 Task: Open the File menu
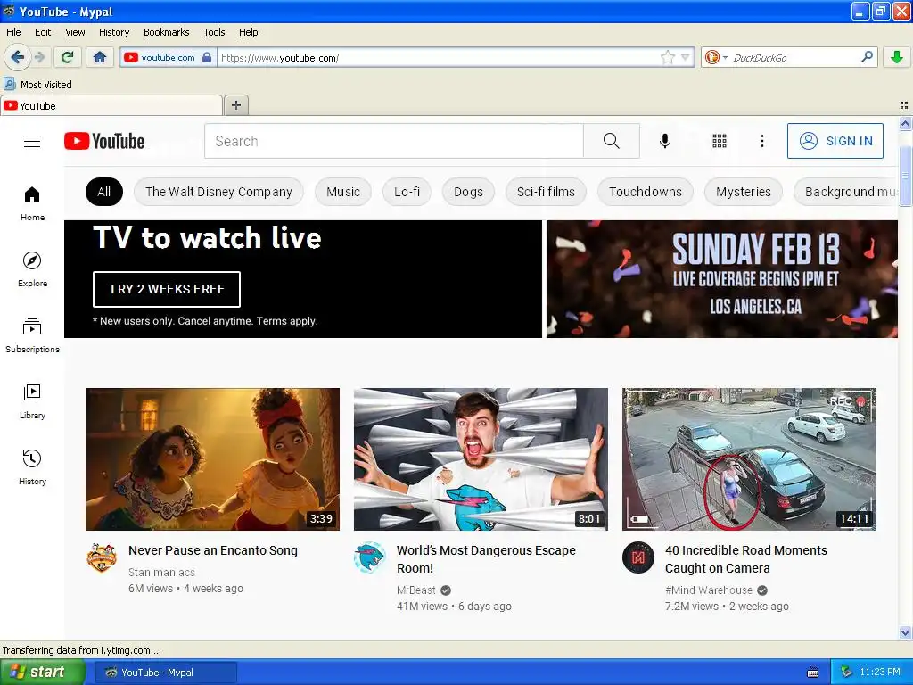13,32
